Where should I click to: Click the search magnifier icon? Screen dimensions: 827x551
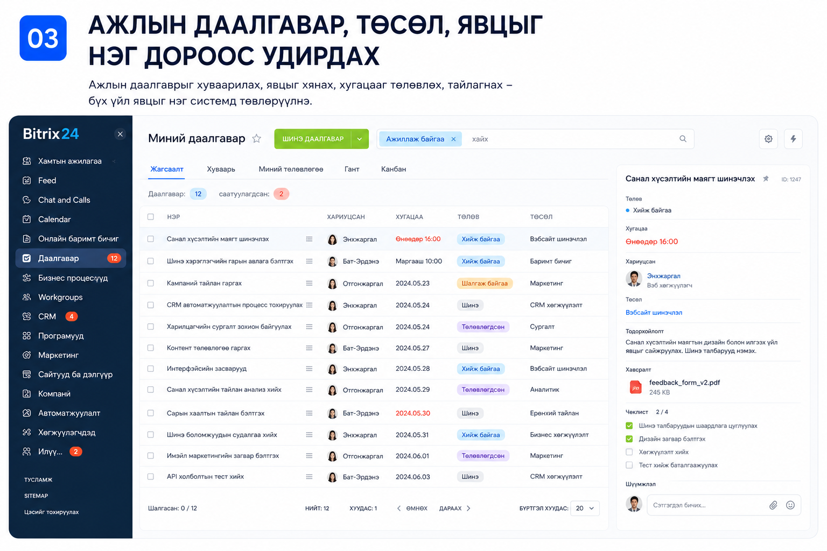point(683,139)
